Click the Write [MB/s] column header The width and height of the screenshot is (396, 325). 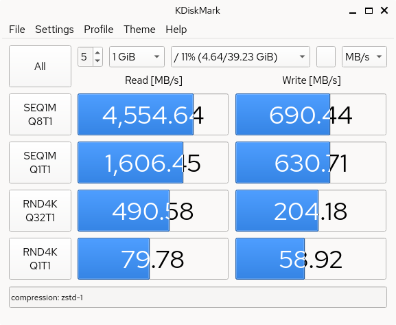coord(312,80)
